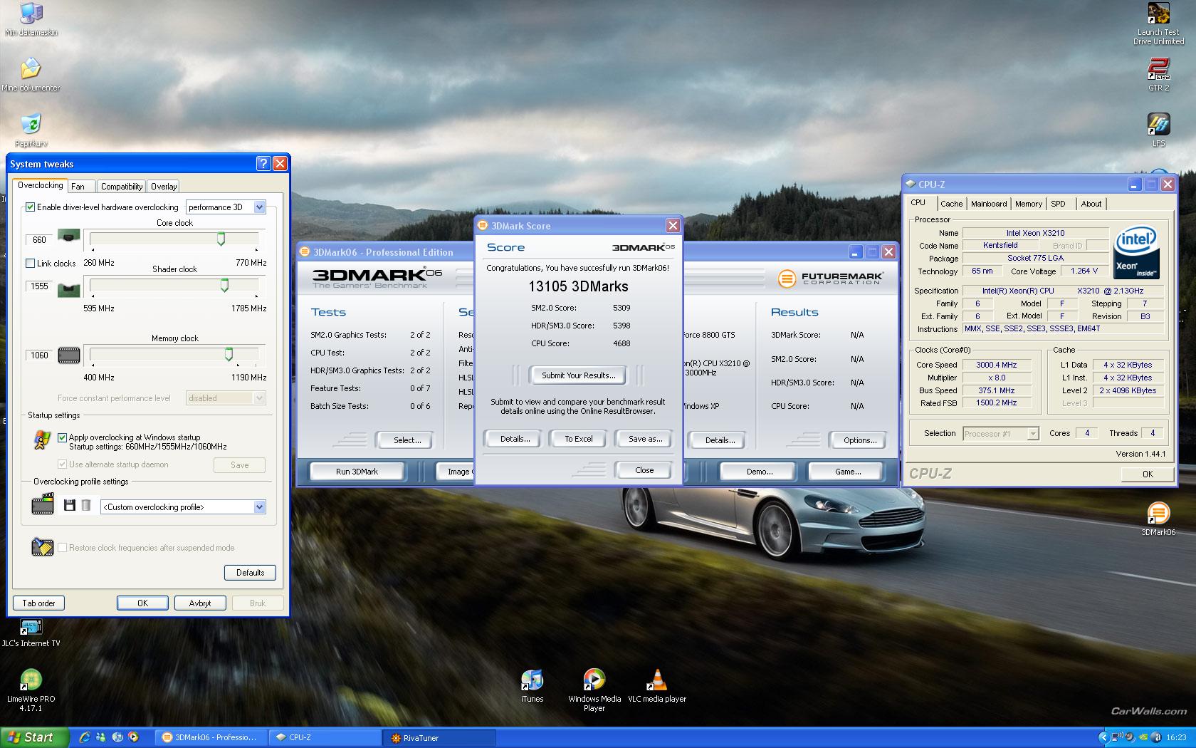Expand Custom overclocking profile dropdown
The height and width of the screenshot is (748, 1196).
184,507
